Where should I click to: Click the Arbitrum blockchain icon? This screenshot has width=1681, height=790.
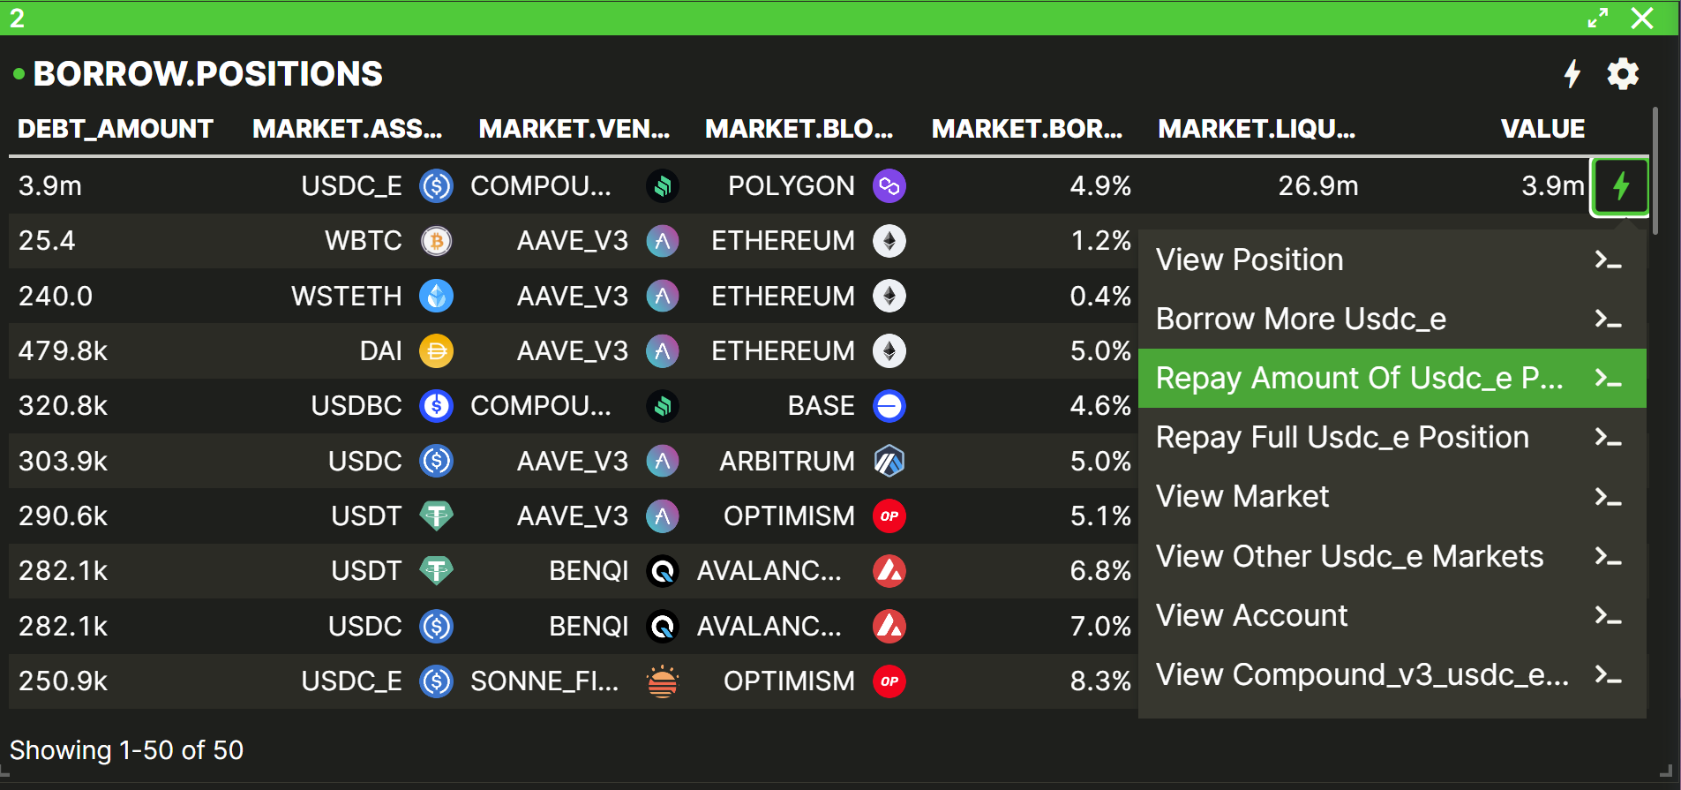tap(889, 461)
